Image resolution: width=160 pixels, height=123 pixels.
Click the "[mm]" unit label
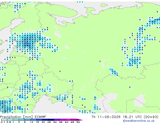[28, 117]
